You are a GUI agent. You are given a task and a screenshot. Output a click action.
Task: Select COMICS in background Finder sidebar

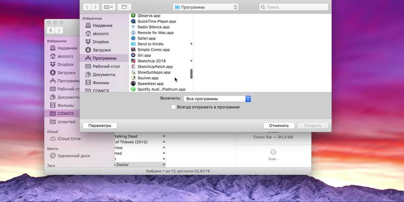coord(62,113)
